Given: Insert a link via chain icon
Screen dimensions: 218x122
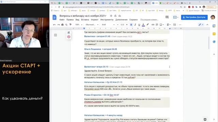Looking at the screenshot, I should pos(153,25).
